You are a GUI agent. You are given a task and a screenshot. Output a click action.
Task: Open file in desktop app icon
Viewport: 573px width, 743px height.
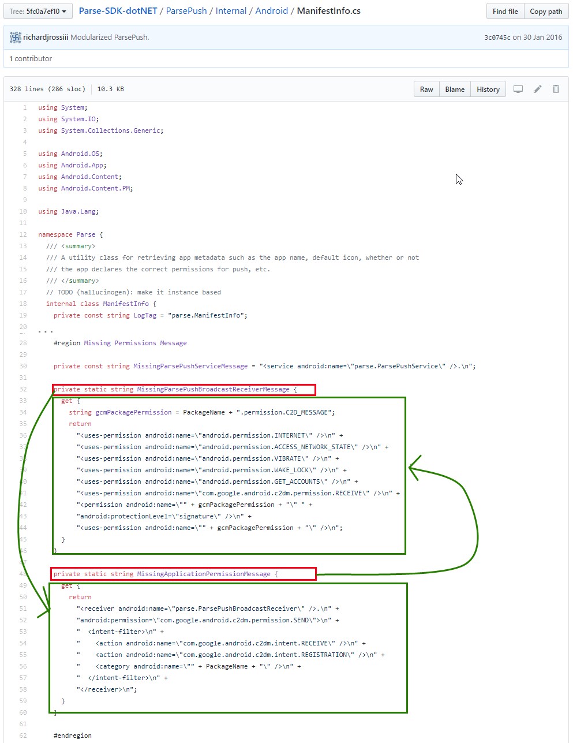point(518,89)
